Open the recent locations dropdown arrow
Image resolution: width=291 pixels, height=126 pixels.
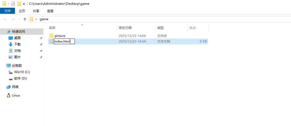(x=19, y=19)
